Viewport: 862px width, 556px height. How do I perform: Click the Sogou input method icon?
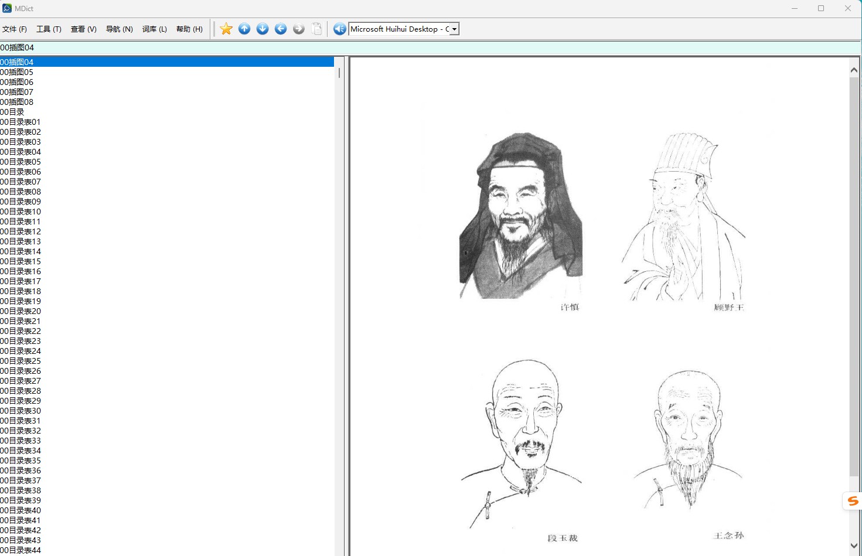coord(853,501)
